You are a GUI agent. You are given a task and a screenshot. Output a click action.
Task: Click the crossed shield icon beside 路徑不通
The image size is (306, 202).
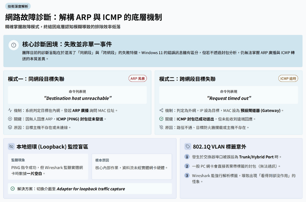tap(161, 127)
